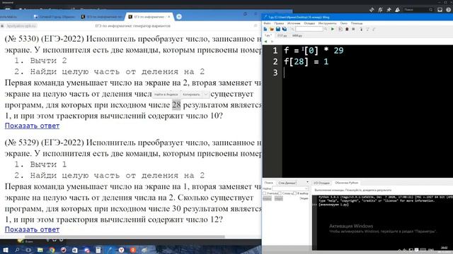This screenshot has height=254, width=453.
Task: Open the Поиск panel tab
Action: click(269, 183)
